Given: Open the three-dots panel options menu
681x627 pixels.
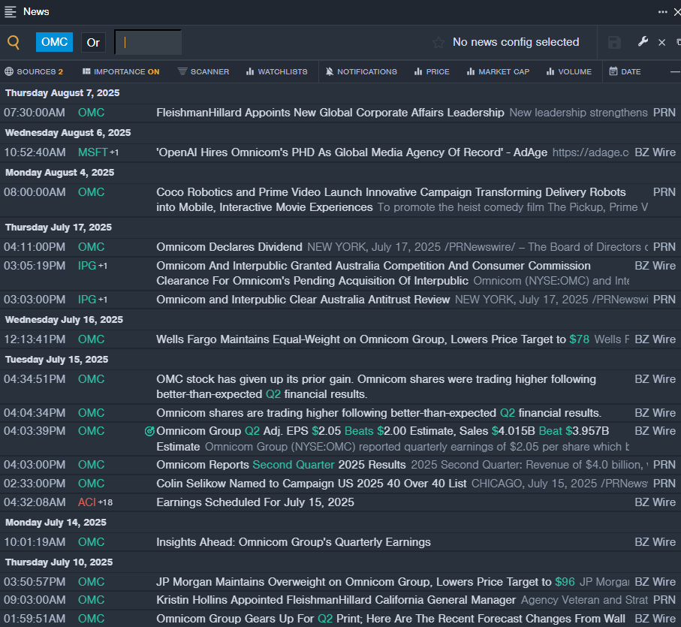Looking at the screenshot, I should click(662, 12).
